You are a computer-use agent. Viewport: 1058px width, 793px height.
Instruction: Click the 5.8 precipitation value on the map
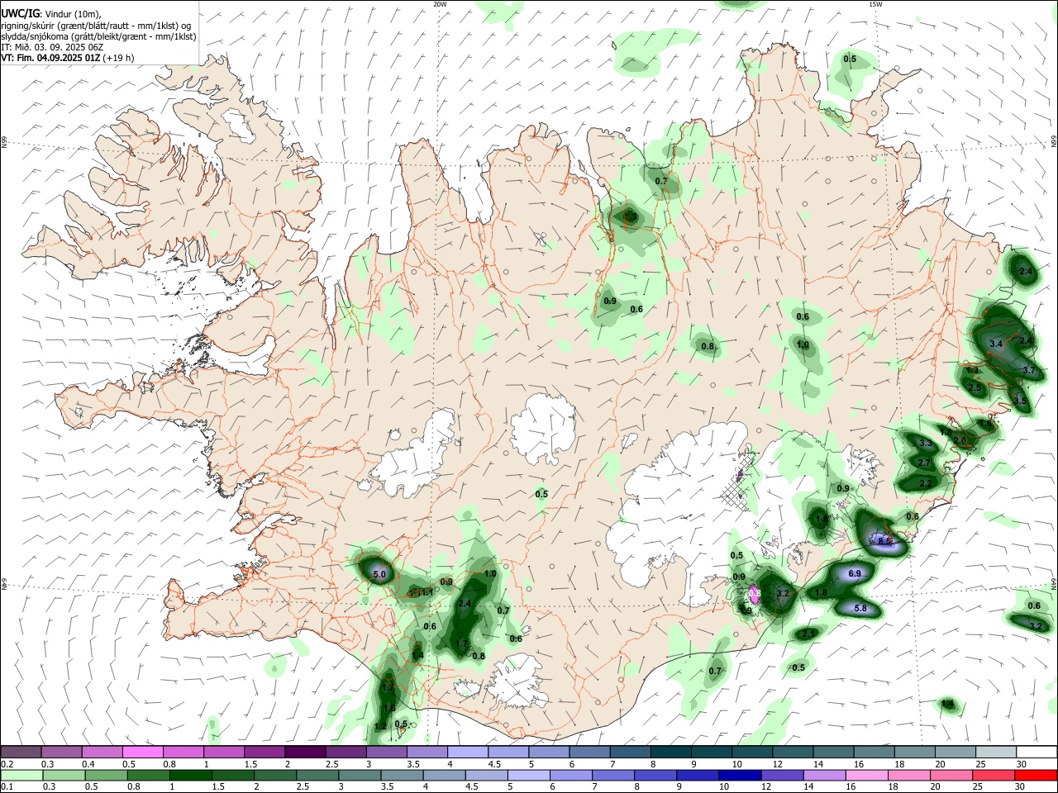(x=860, y=609)
